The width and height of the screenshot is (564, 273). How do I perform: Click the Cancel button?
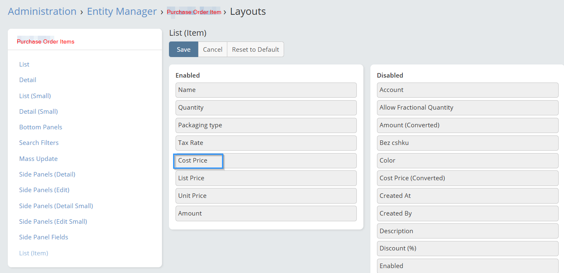point(213,49)
